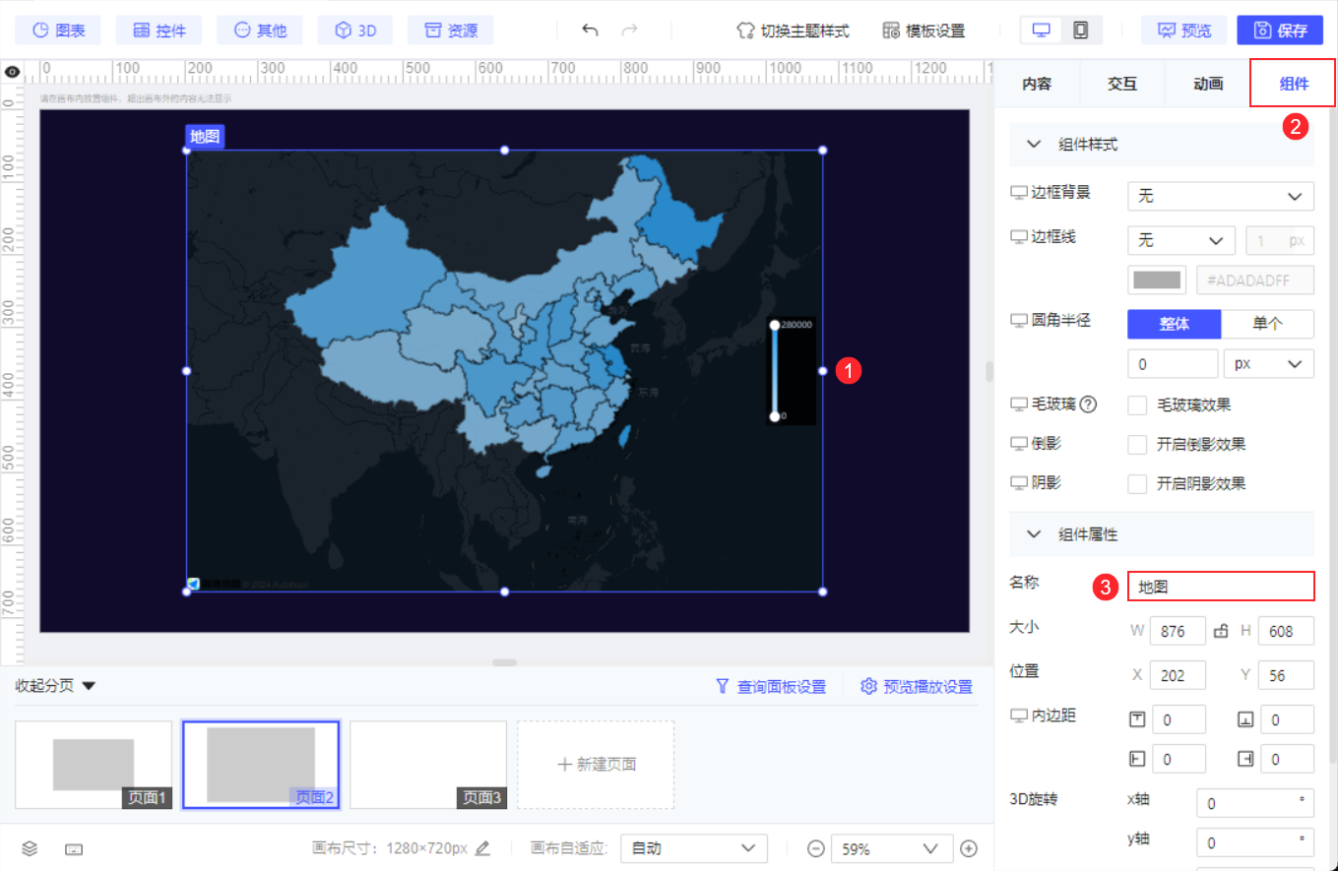Click the map legend top slider handle
This screenshot has height=871, width=1338.
[775, 325]
